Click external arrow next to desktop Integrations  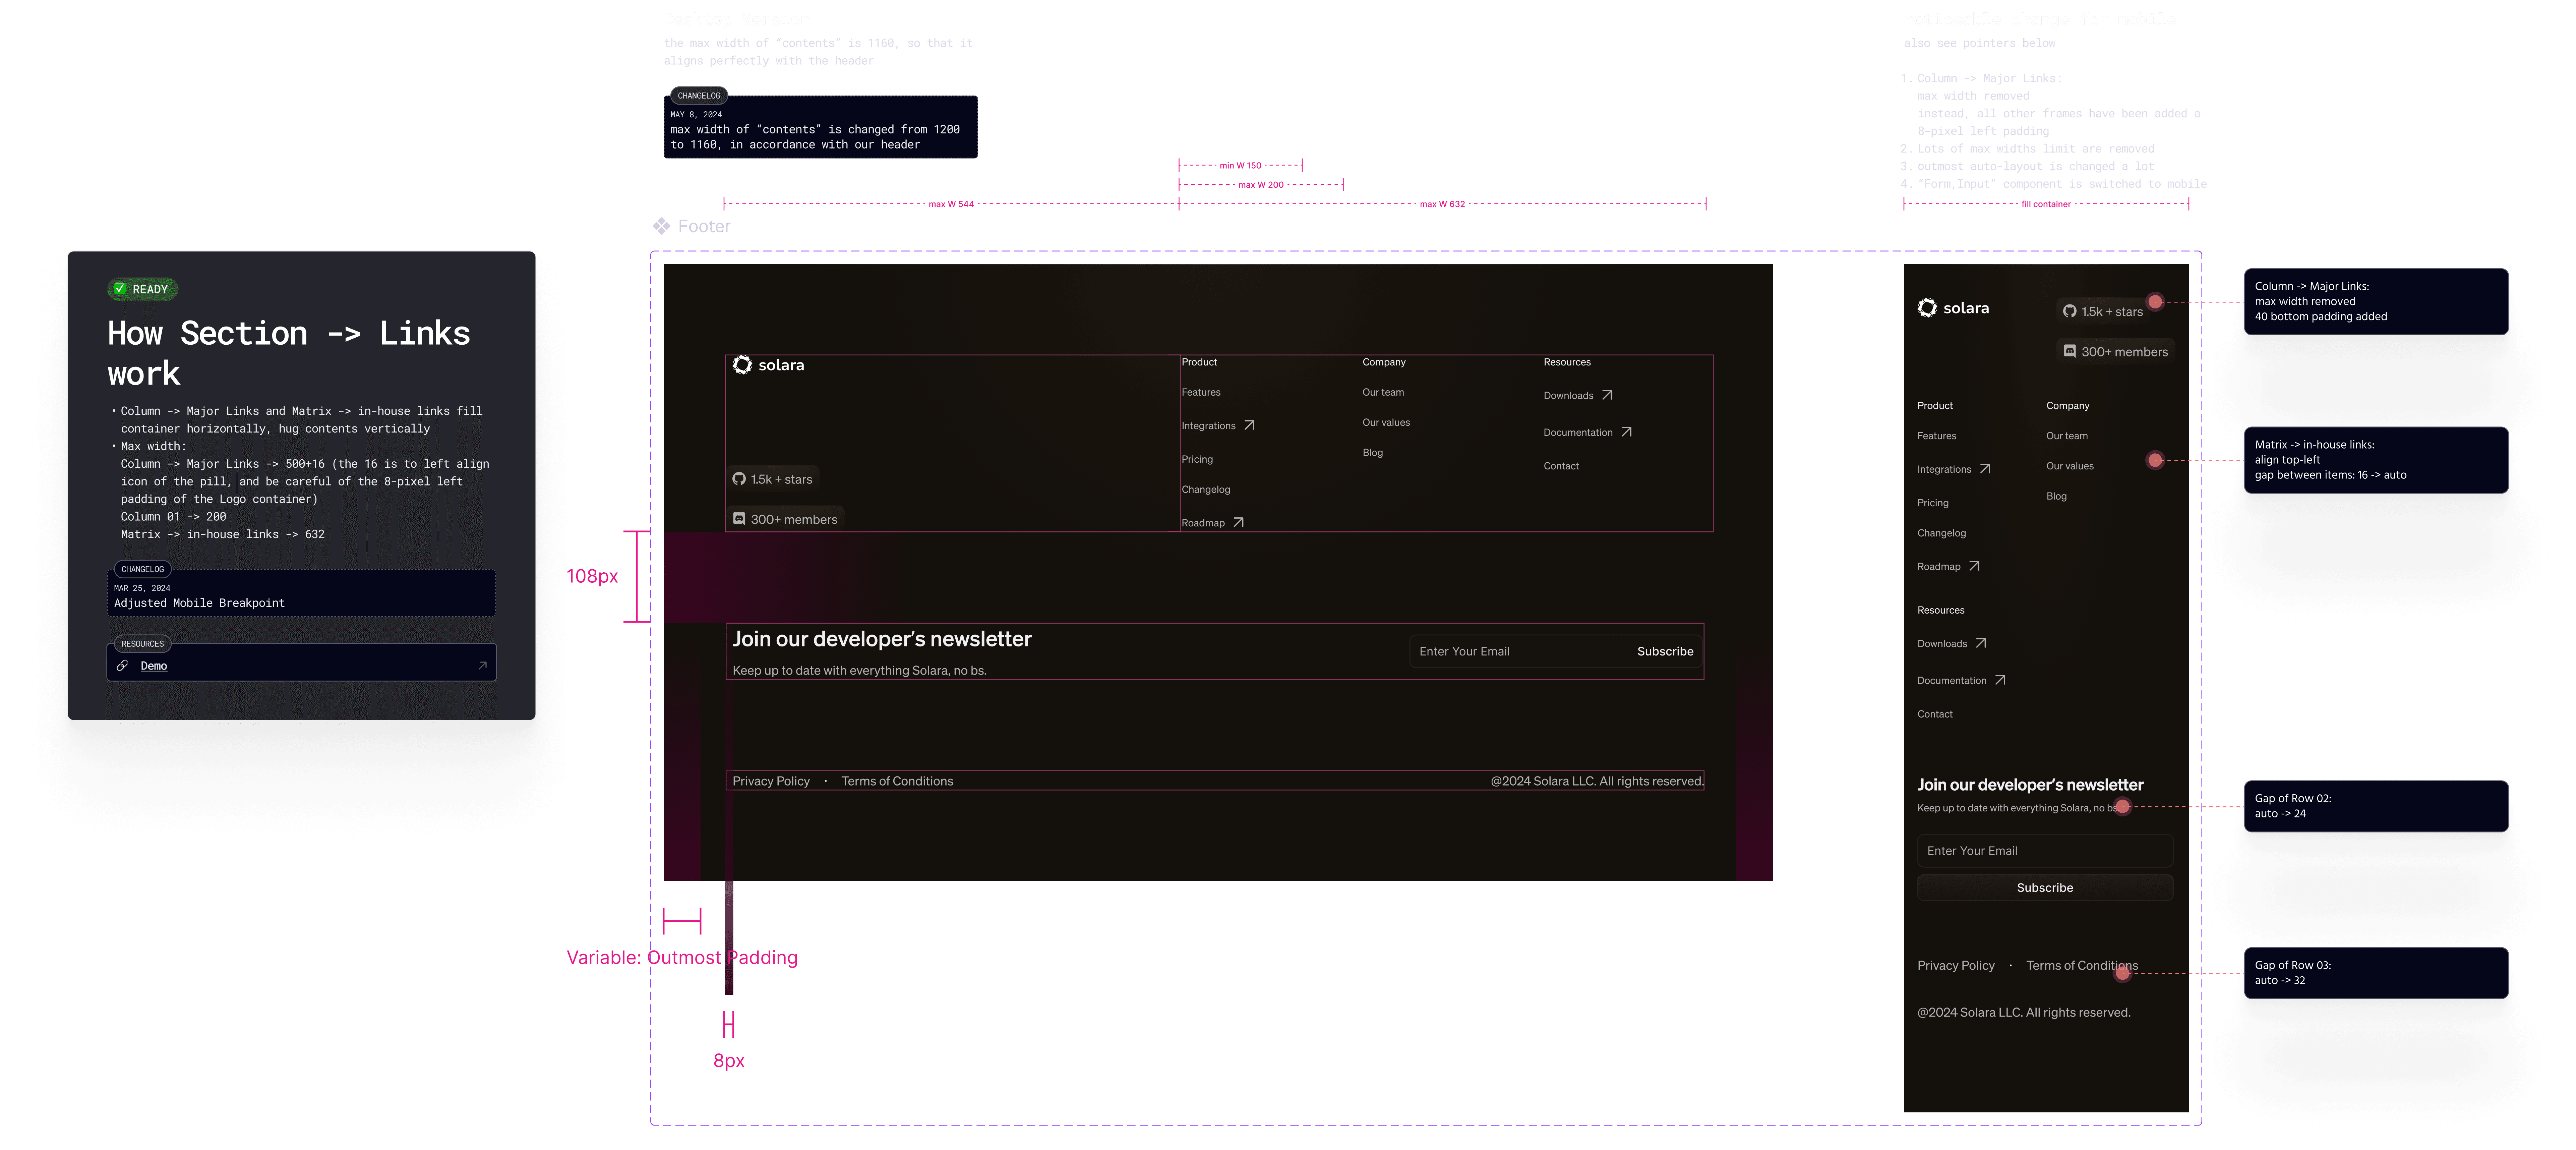1249,425
